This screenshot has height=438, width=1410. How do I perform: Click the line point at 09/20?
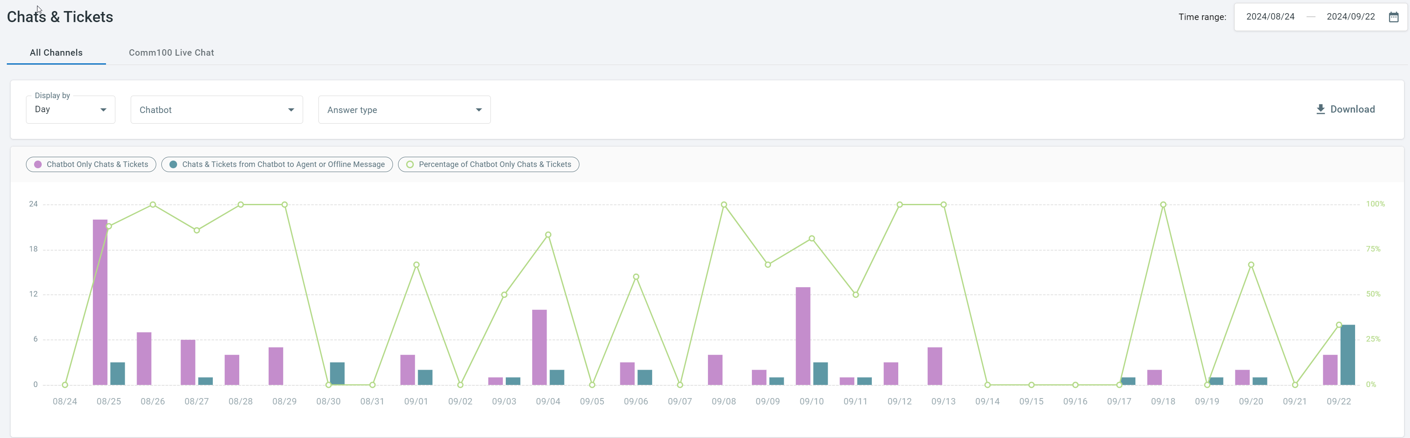pos(1251,265)
